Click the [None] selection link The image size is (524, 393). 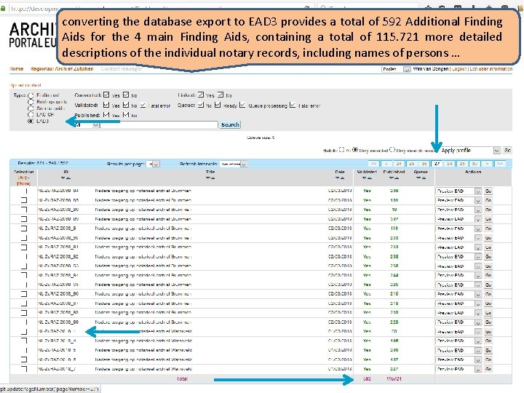point(24,183)
